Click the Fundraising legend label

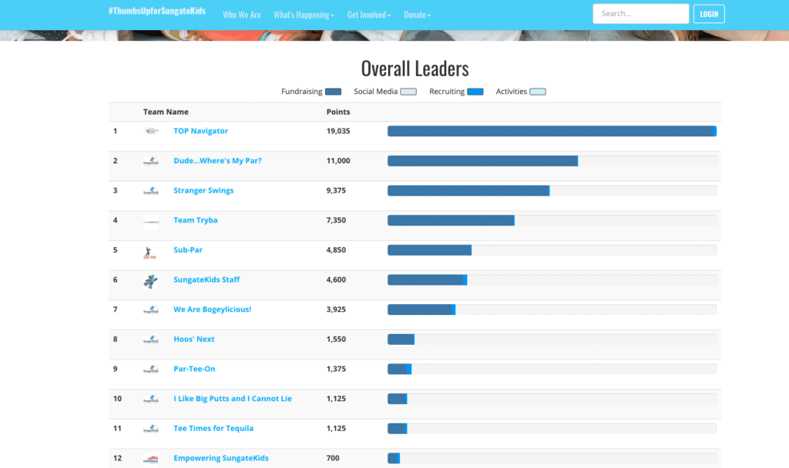coord(301,92)
